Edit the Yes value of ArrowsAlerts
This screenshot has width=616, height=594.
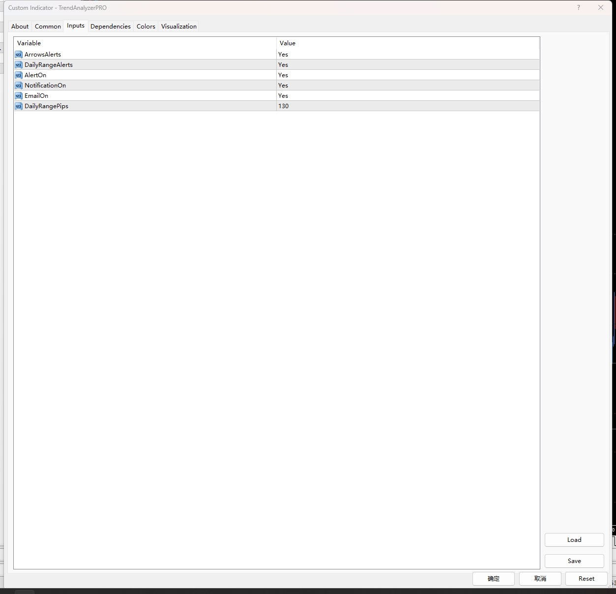pyautogui.click(x=408, y=55)
